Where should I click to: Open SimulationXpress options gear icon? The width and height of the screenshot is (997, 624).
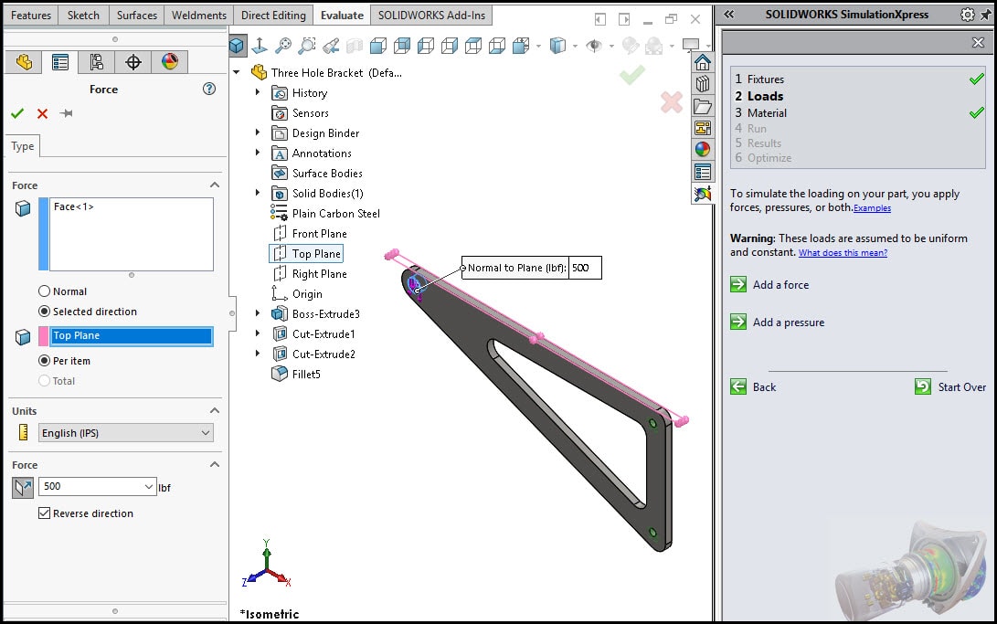(x=967, y=15)
